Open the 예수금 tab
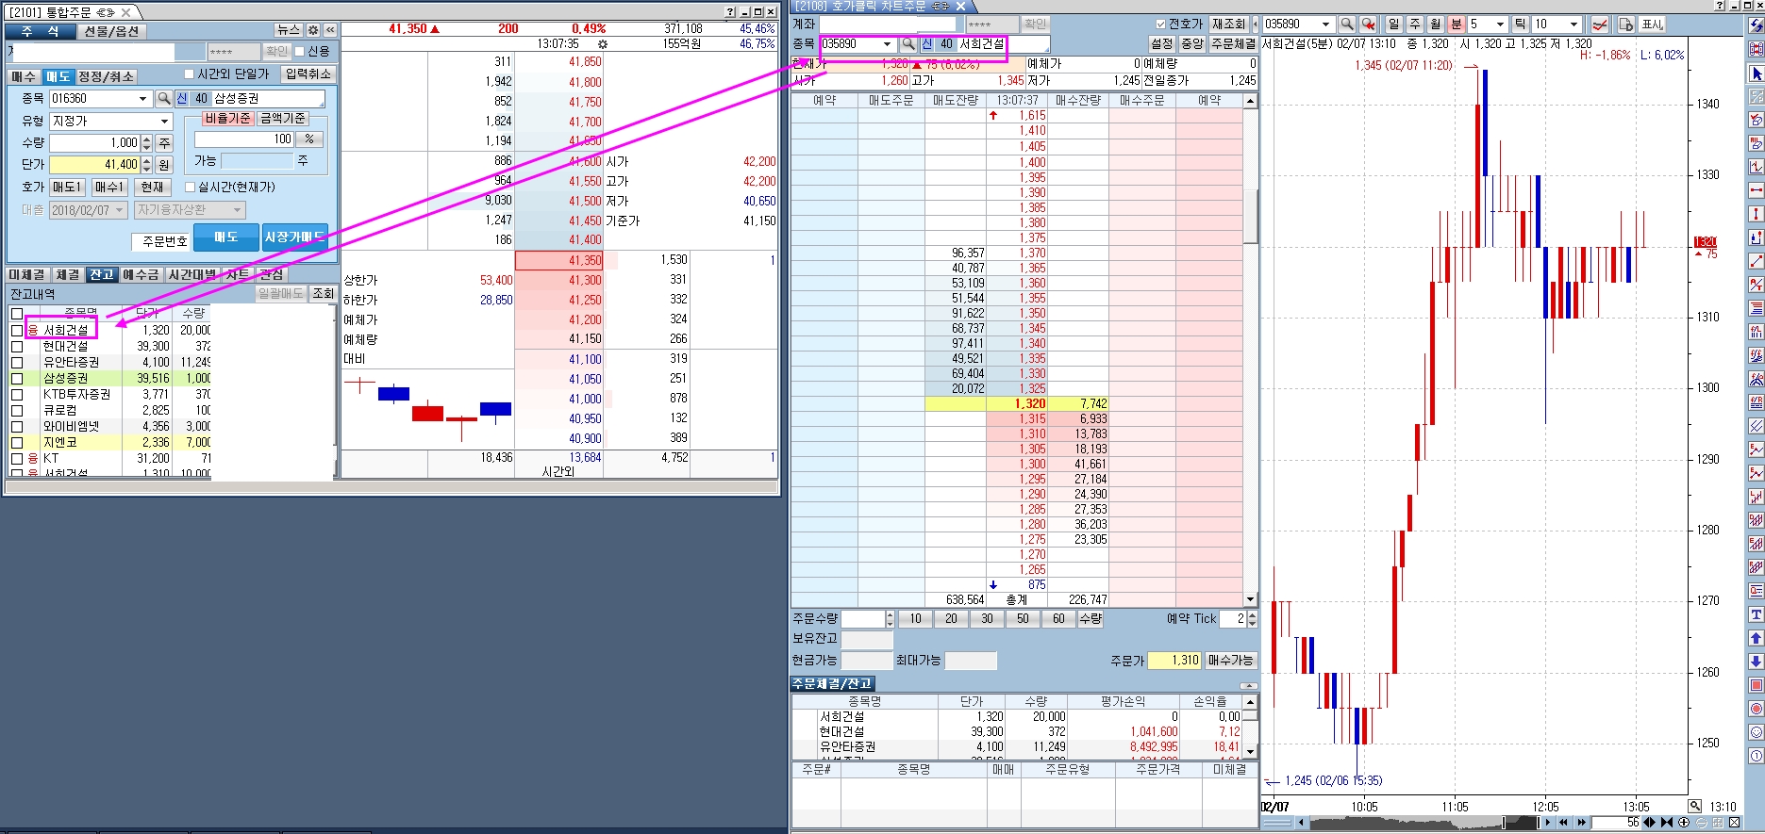 141,274
